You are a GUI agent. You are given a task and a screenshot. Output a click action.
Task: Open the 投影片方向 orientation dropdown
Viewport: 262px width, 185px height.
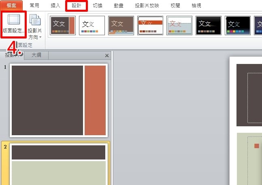point(35,27)
